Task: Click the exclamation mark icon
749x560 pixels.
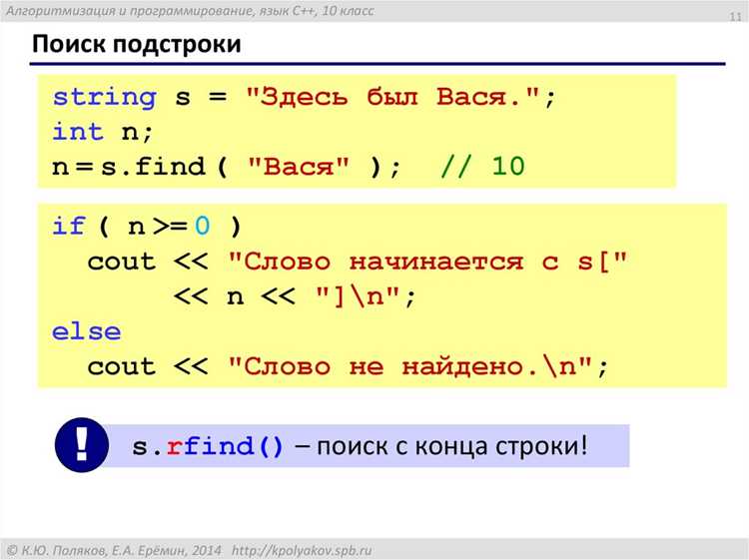Action: (82, 445)
